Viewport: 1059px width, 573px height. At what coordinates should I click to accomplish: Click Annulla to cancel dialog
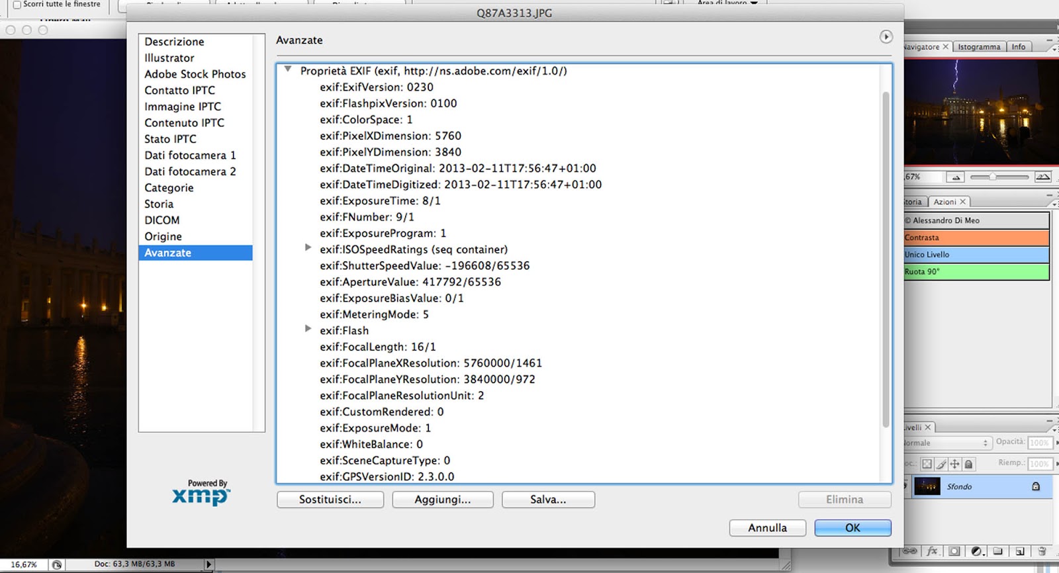pos(768,528)
